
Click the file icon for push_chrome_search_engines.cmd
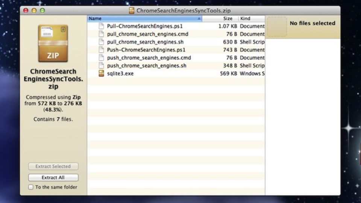pos(101,58)
